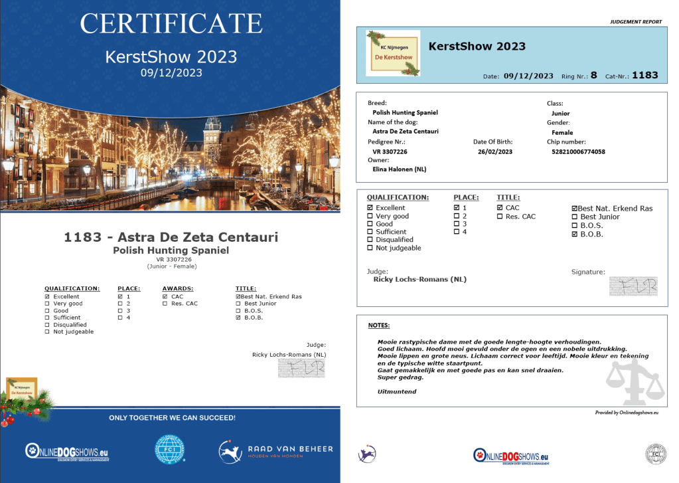Click the small running dog logo in the report footer

pyautogui.click(x=364, y=454)
